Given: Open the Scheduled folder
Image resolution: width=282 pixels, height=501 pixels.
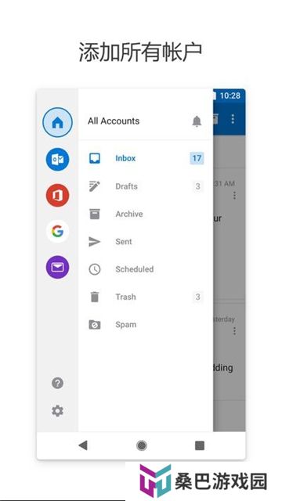Looking at the screenshot, I should pos(146,269).
